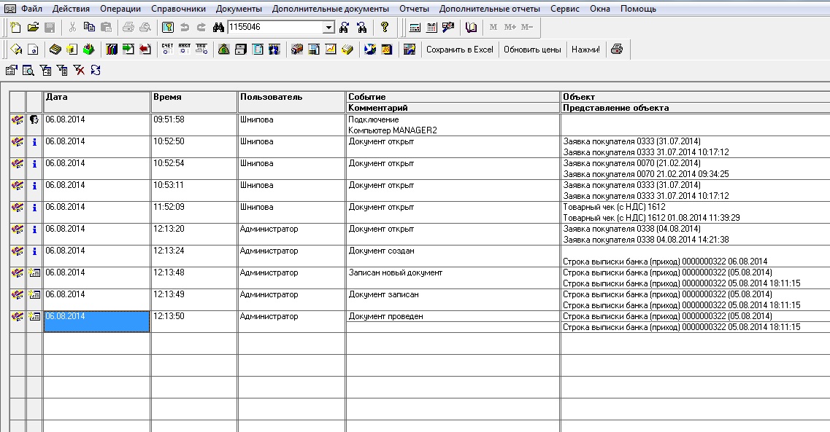Click the New document toolbar icon
The image size is (830, 432).
(x=16, y=28)
